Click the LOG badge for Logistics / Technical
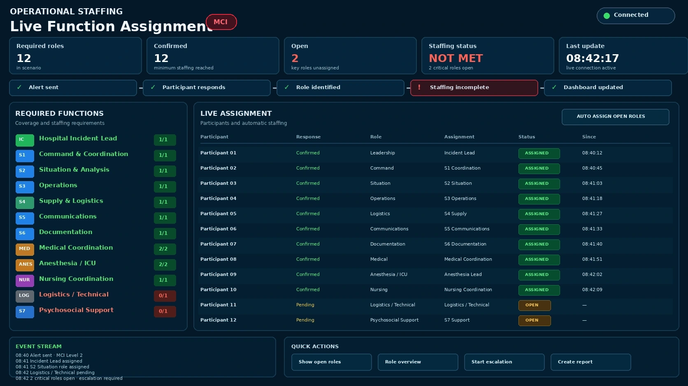Viewport: 688px width, 386px height. [25, 296]
